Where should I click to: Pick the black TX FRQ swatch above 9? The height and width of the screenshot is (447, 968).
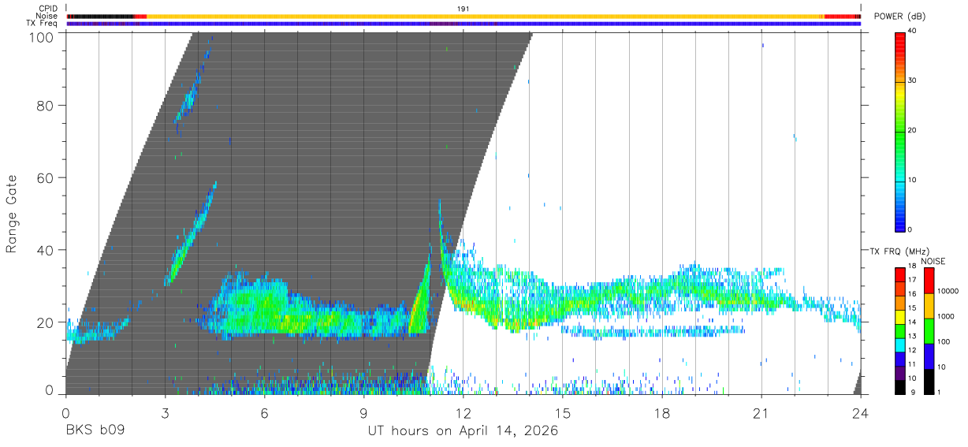tap(900, 386)
